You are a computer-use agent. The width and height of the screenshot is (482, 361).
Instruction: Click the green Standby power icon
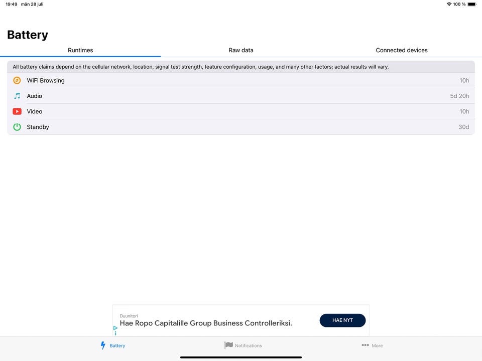coord(17,127)
